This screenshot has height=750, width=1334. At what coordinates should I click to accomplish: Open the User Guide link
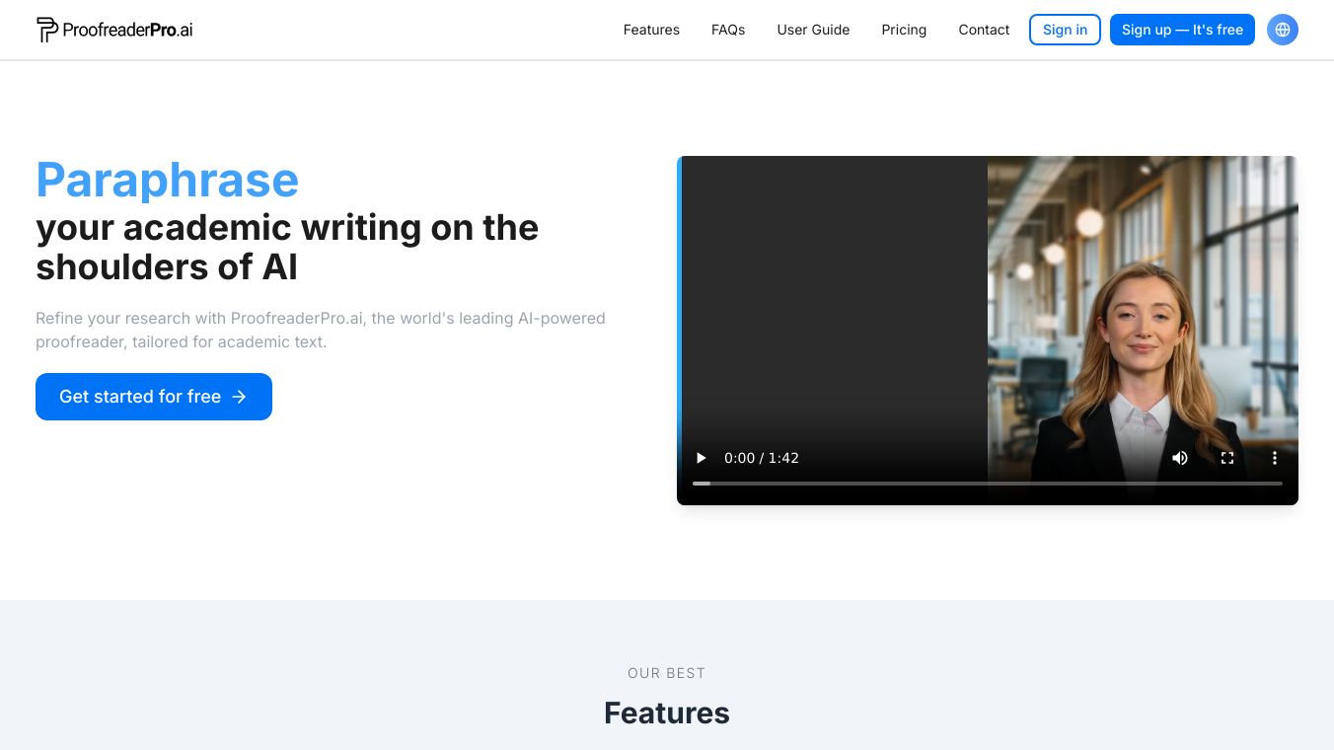813,30
